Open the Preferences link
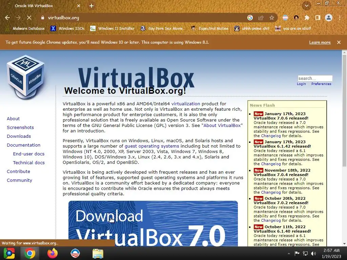Viewport: 347px width, 260px height. point(321,84)
